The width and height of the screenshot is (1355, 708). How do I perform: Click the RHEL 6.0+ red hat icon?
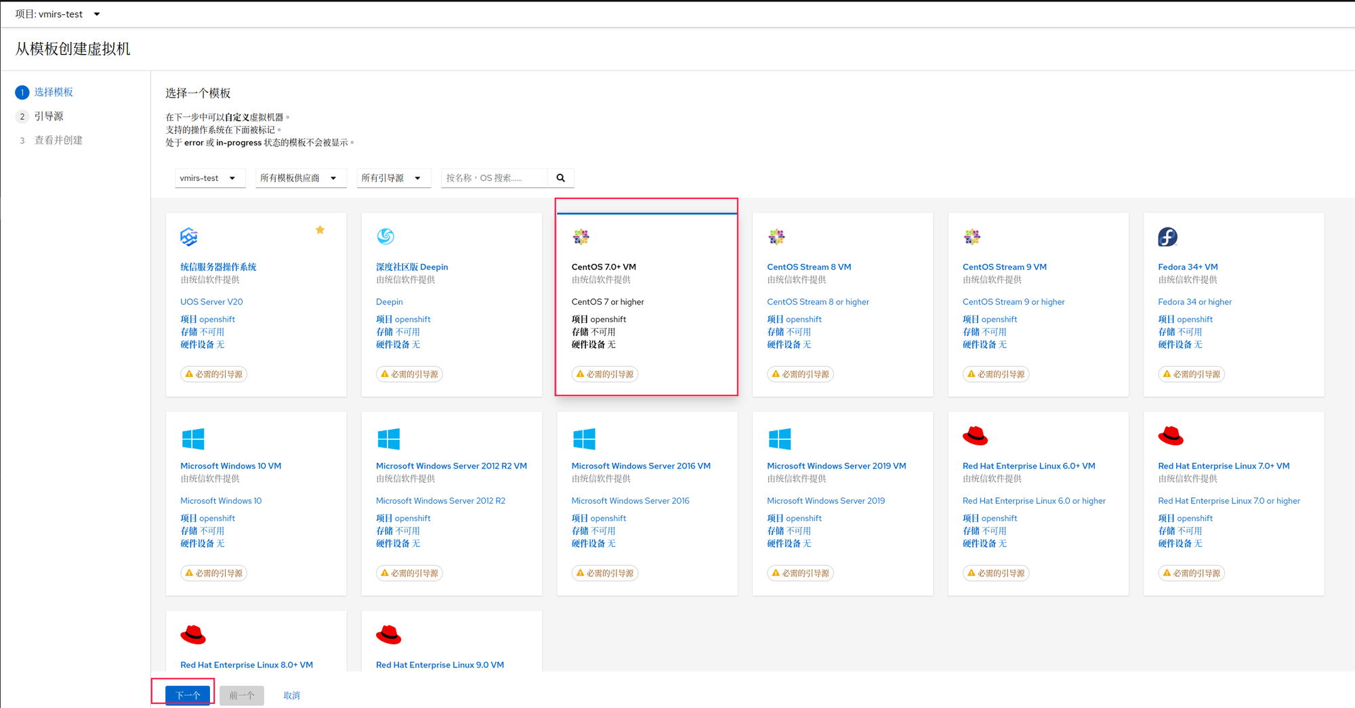(x=976, y=436)
